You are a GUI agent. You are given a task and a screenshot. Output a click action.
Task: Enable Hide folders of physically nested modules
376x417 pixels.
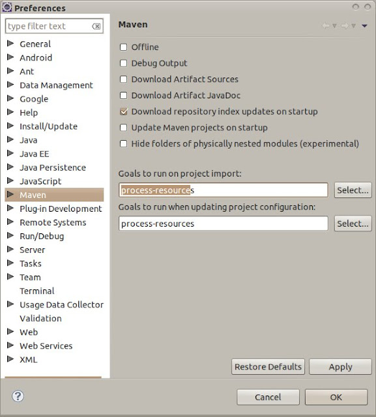(x=123, y=143)
